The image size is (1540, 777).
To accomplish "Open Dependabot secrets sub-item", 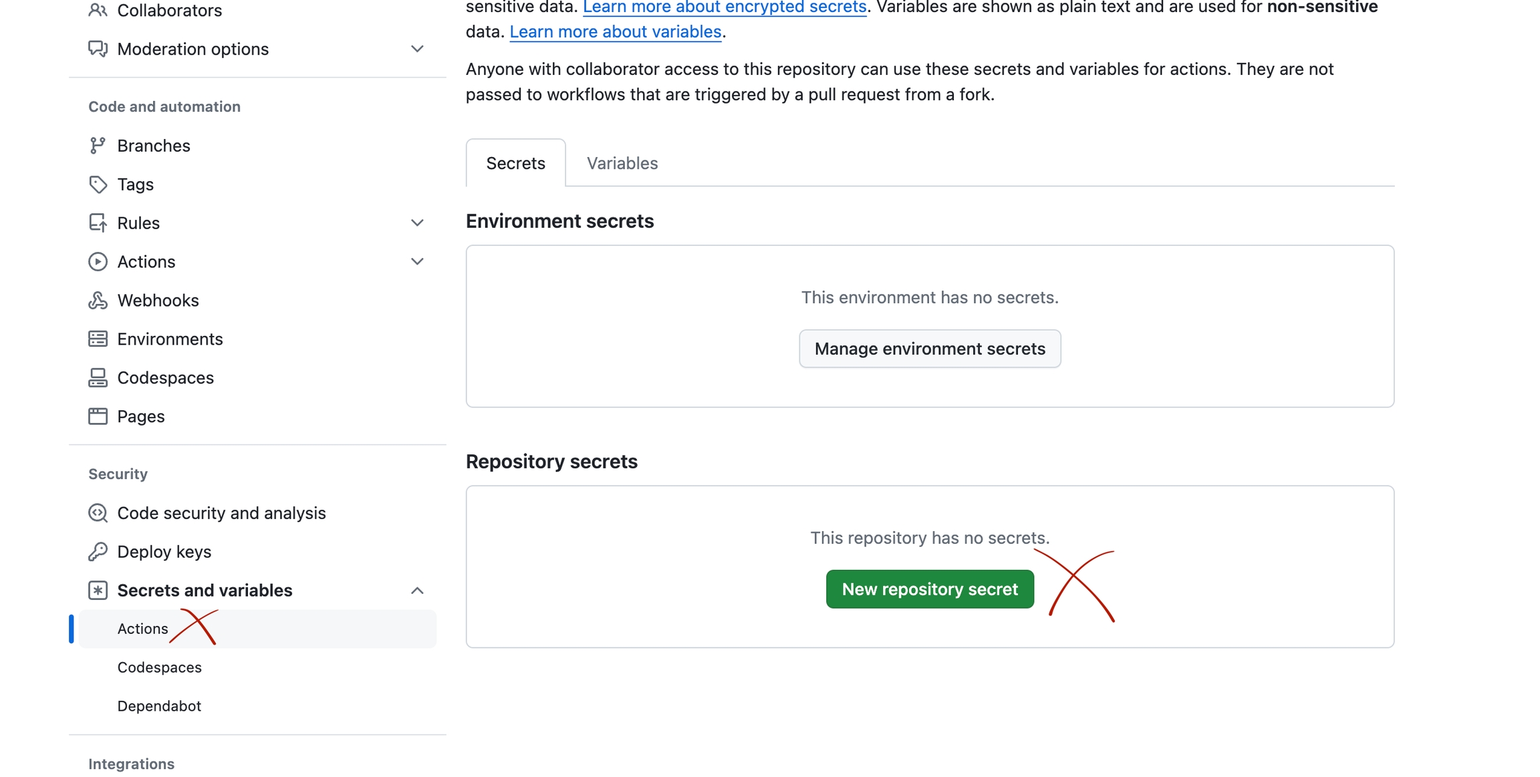I will [x=159, y=706].
